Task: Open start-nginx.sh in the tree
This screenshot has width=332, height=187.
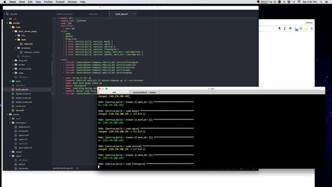Action: 25,148
